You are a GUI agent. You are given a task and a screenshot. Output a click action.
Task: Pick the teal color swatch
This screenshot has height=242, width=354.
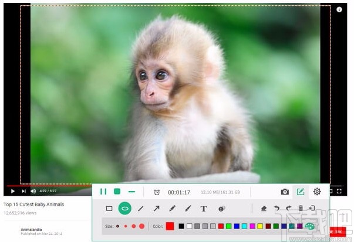pos(292,226)
